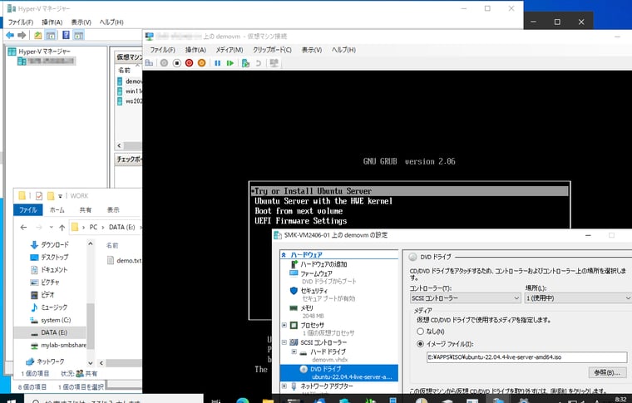
Task: Click the Enhanced session toolbar icon
Action: click(274, 63)
